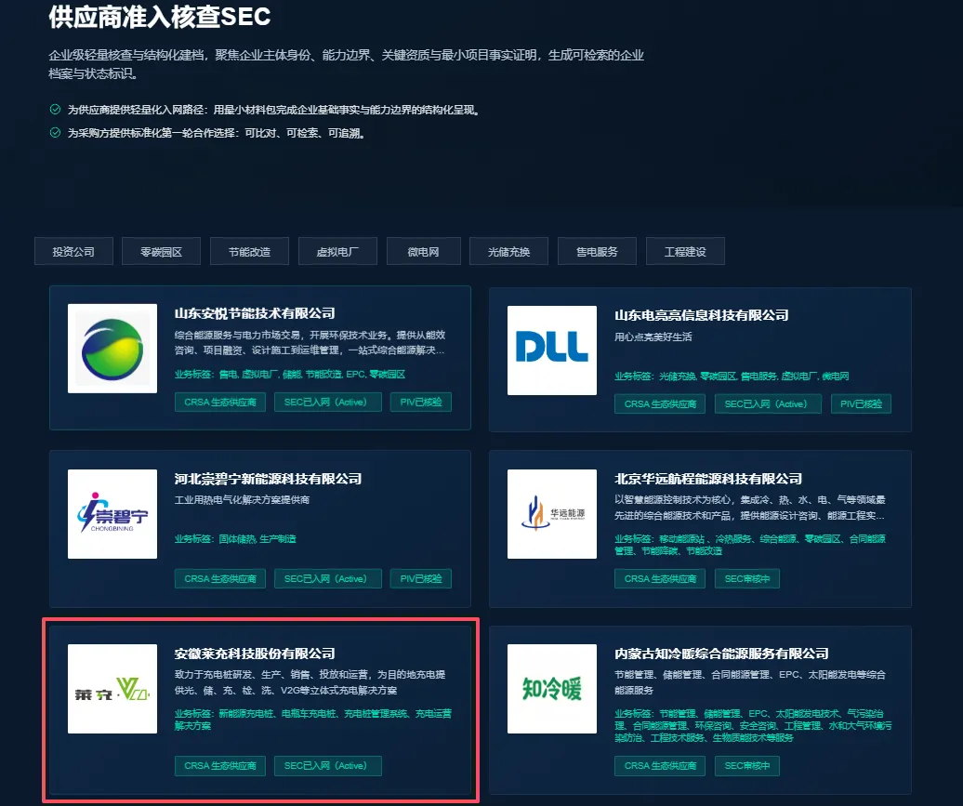This screenshot has width=963, height=806.
Task: Click PIV已核验 badge of 山东安悦节能
Action: 421,402
